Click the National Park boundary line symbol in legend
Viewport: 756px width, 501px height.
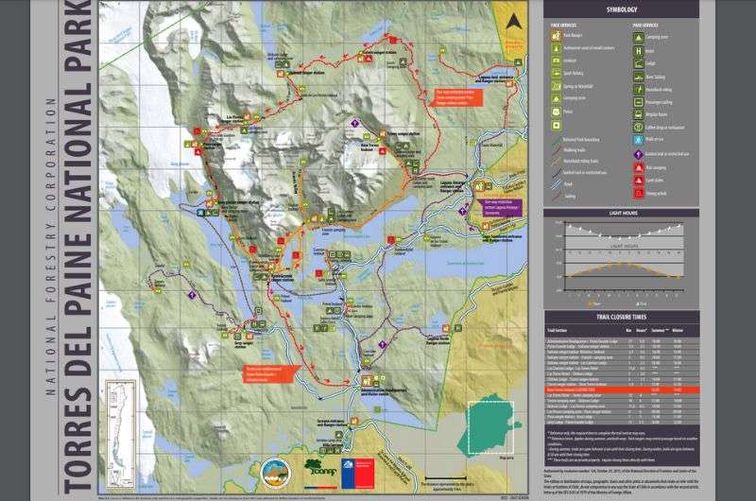pos(556,140)
